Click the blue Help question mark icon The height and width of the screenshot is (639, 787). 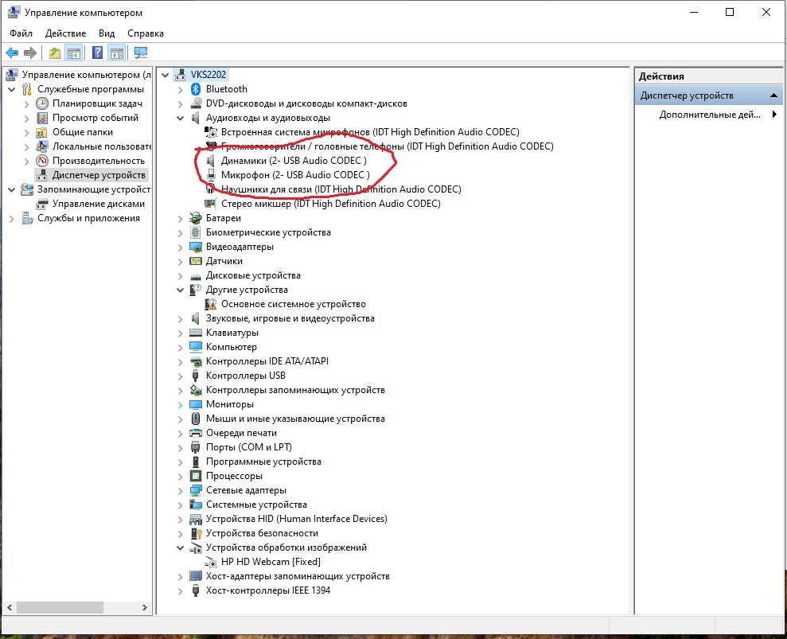97,53
